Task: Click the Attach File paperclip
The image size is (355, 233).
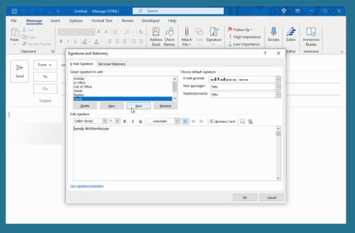Action: click(x=186, y=32)
